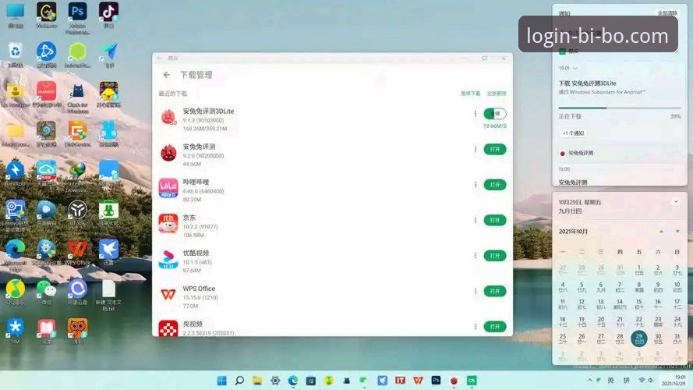This screenshot has width=693, height=390.
Task: Open the 新建 文本文档.txt desktop file
Action: pos(108,296)
